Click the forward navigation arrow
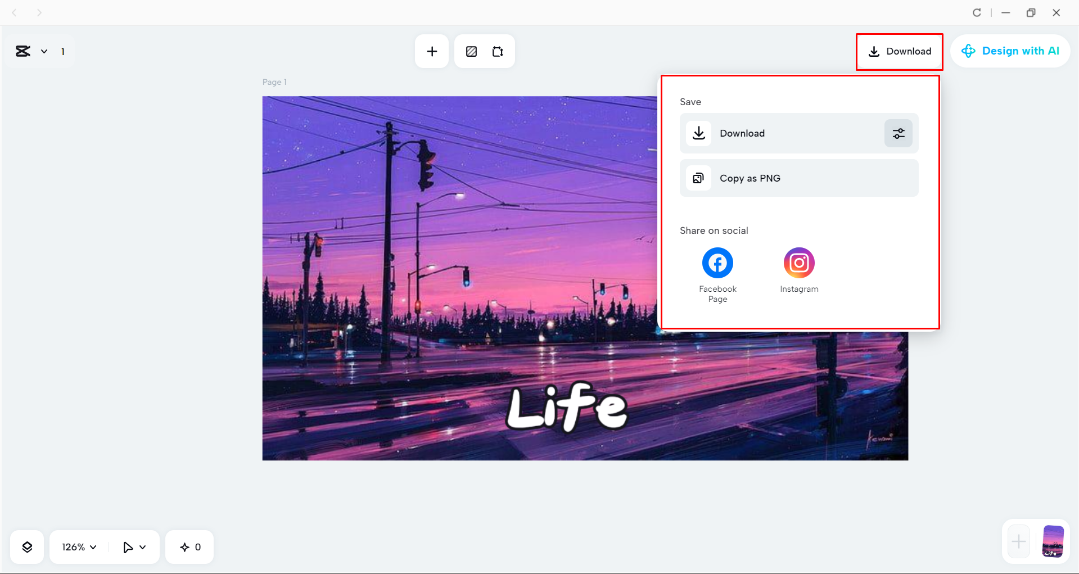Viewport: 1079px width, 574px height. (x=39, y=12)
